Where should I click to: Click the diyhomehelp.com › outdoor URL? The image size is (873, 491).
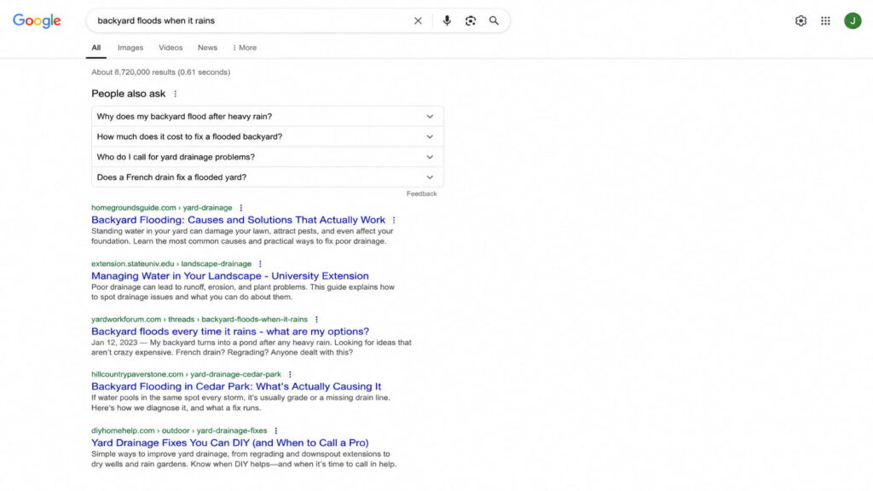click(179, 430)
